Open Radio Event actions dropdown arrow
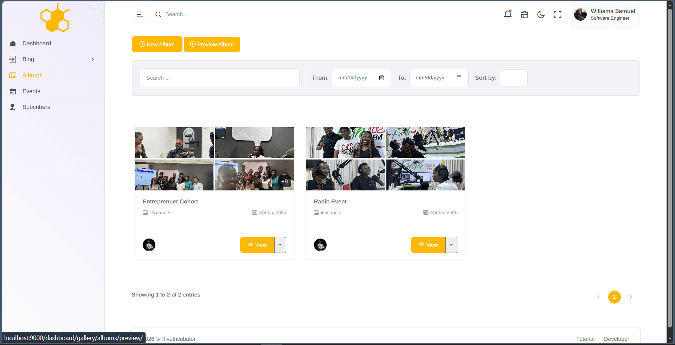The width and height of the screenshot is (675, 345). point(451,245)
